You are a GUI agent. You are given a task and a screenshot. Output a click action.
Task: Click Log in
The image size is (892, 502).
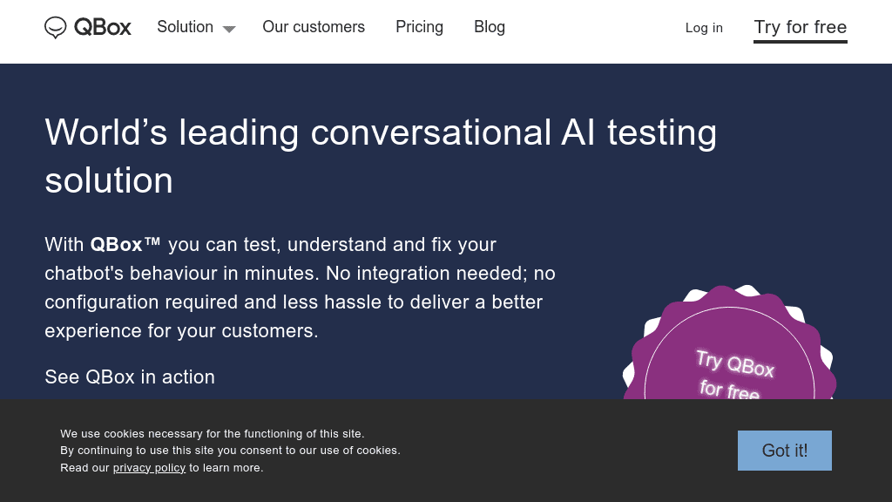pos(704,28)
